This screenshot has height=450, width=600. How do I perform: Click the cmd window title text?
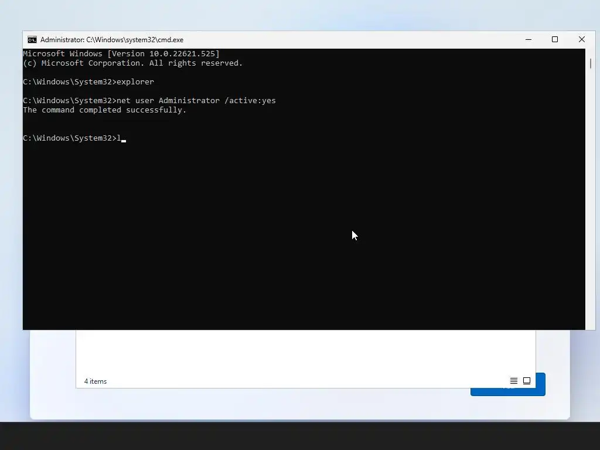point(112,40)
